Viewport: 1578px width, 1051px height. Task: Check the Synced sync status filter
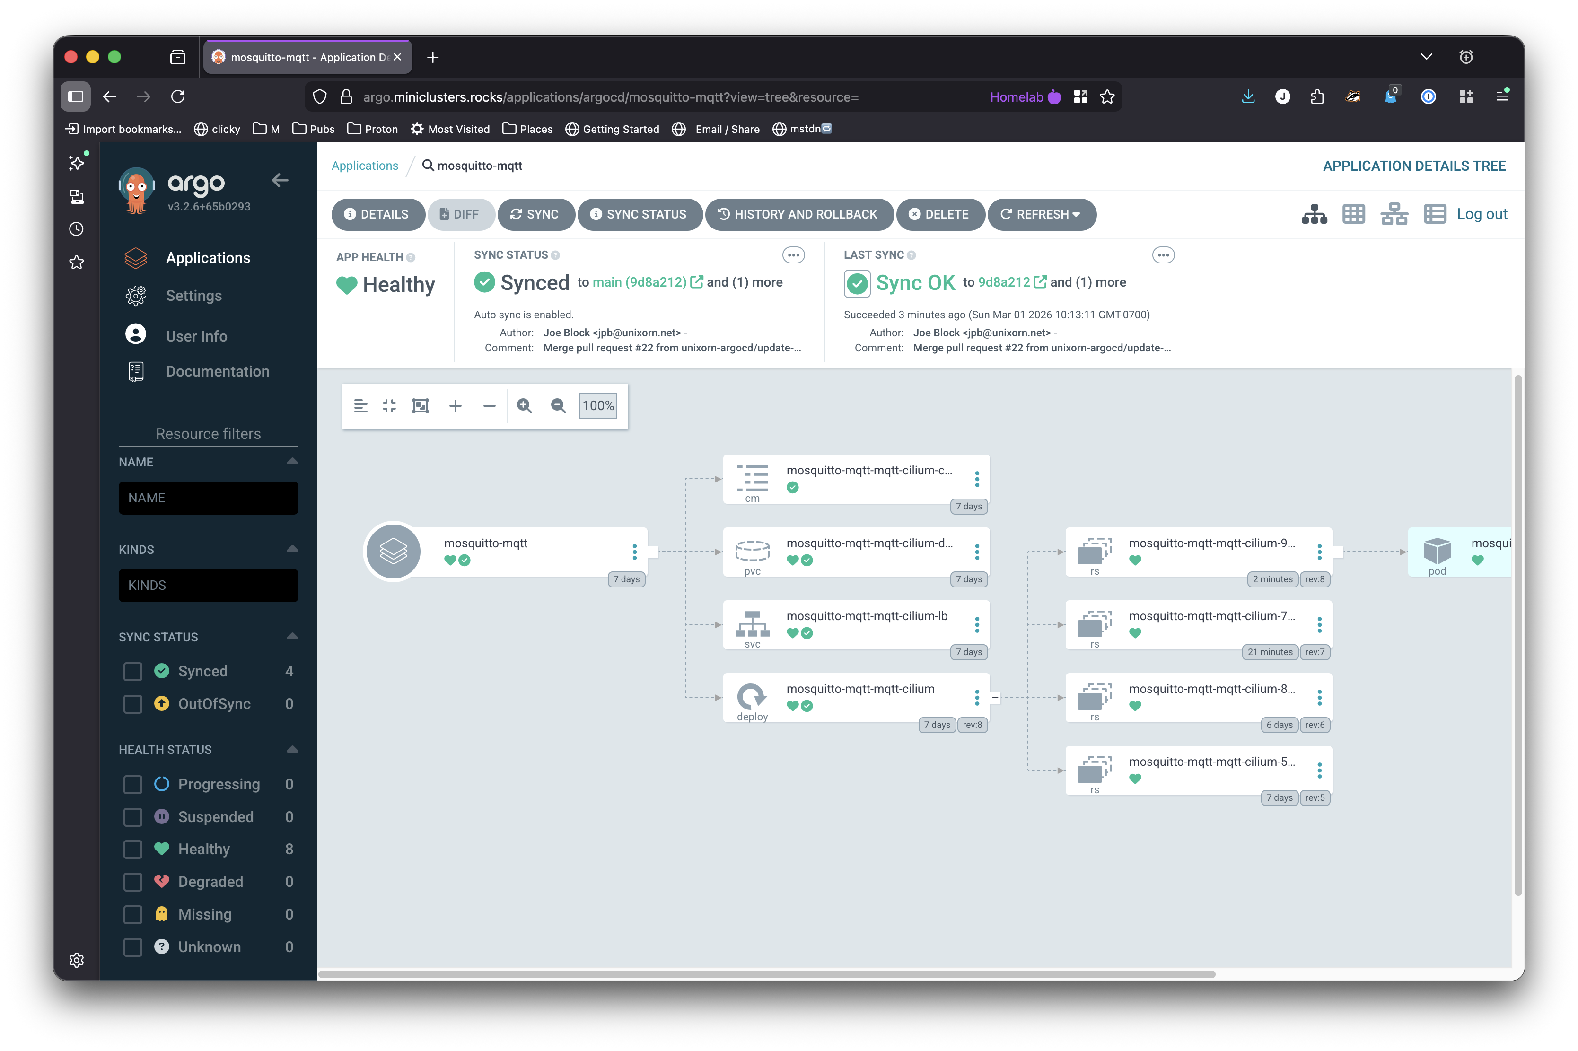coord(133,671)
